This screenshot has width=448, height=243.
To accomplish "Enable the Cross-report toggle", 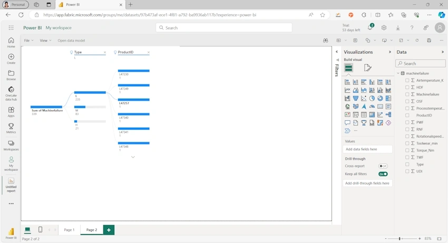I will (383, 166).
